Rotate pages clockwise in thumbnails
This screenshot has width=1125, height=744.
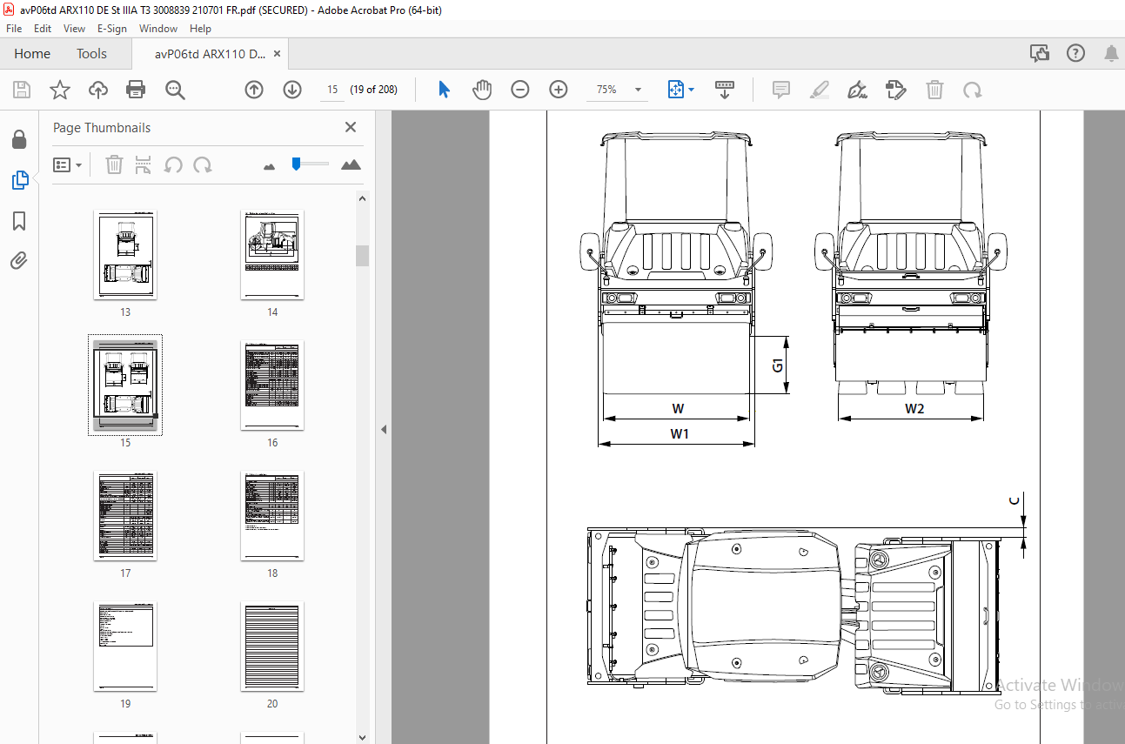pyautogui.click(x=203, y=164)
